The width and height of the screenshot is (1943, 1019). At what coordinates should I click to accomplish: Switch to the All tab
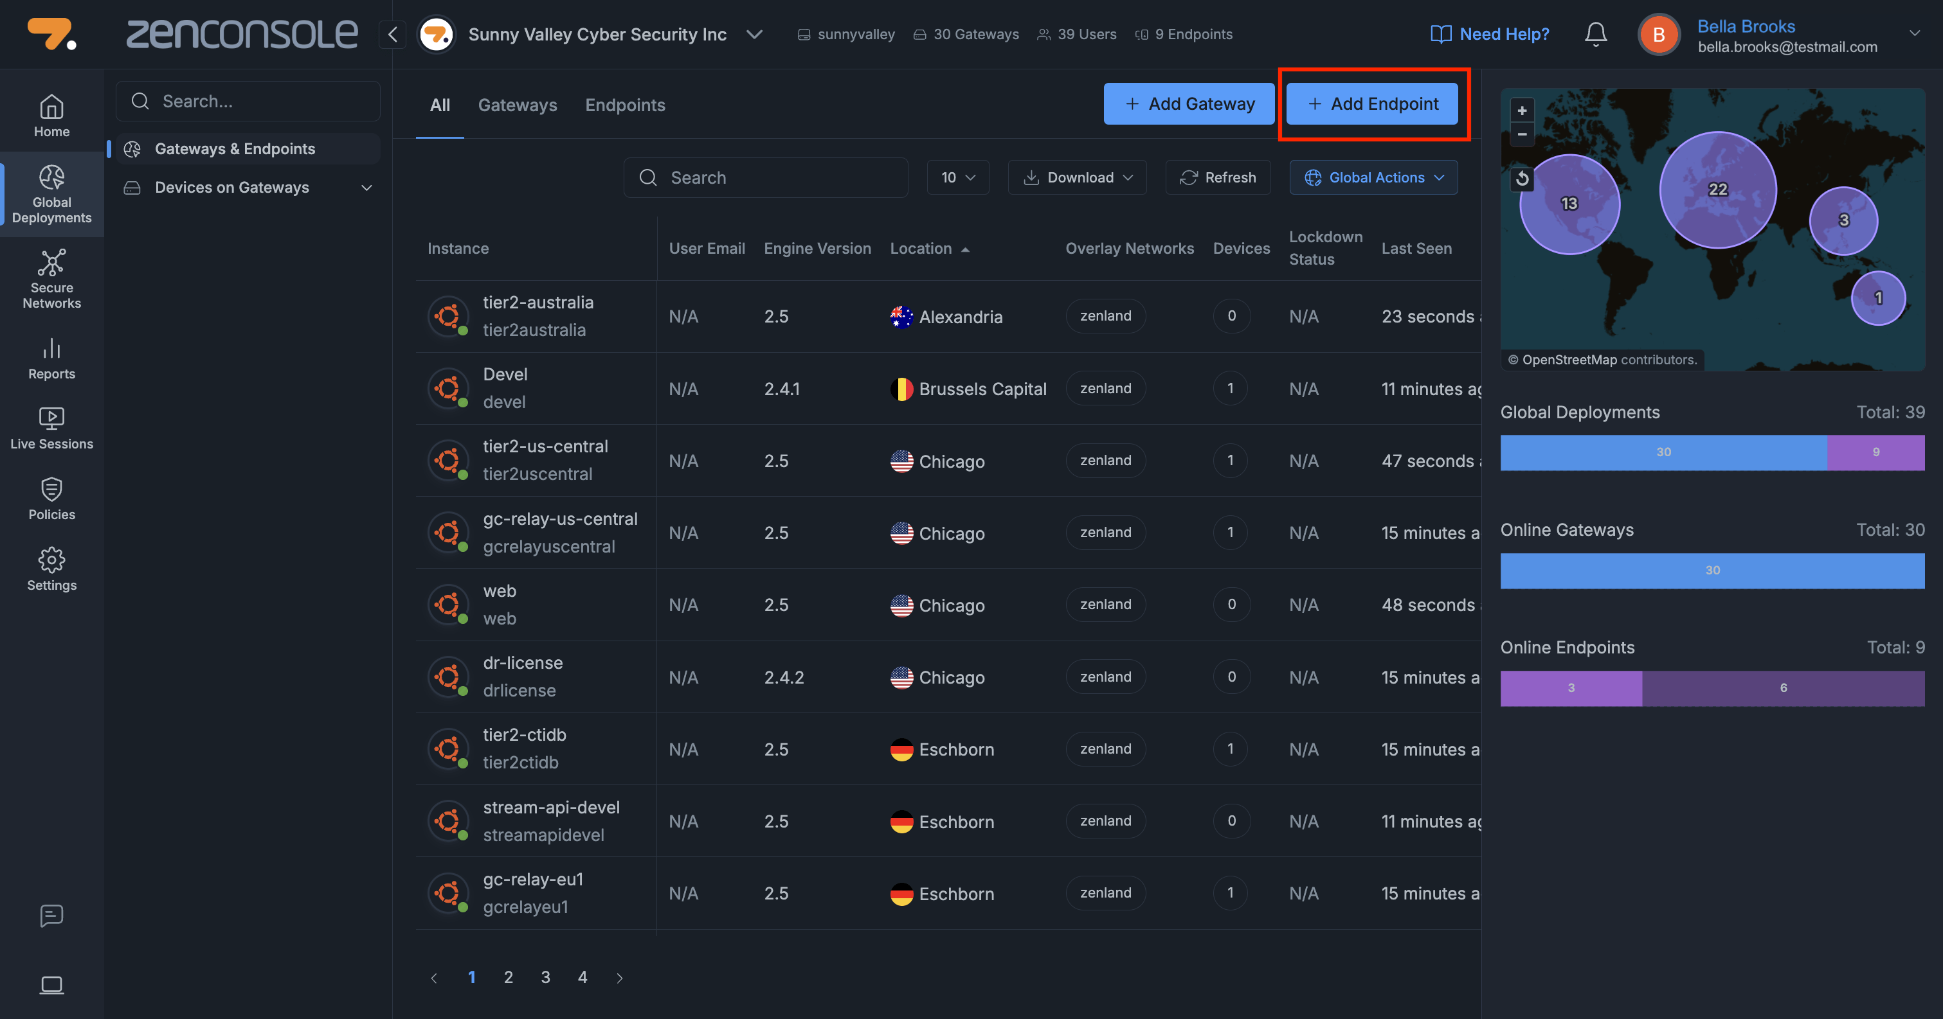tap(440, 105)
